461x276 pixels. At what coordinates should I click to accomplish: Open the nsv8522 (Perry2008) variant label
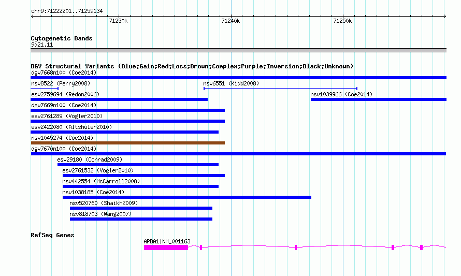pos(61,83)
